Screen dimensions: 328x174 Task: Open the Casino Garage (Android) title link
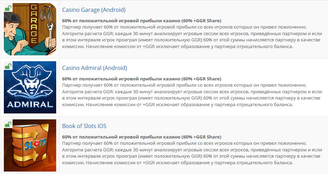coord(94,10)
